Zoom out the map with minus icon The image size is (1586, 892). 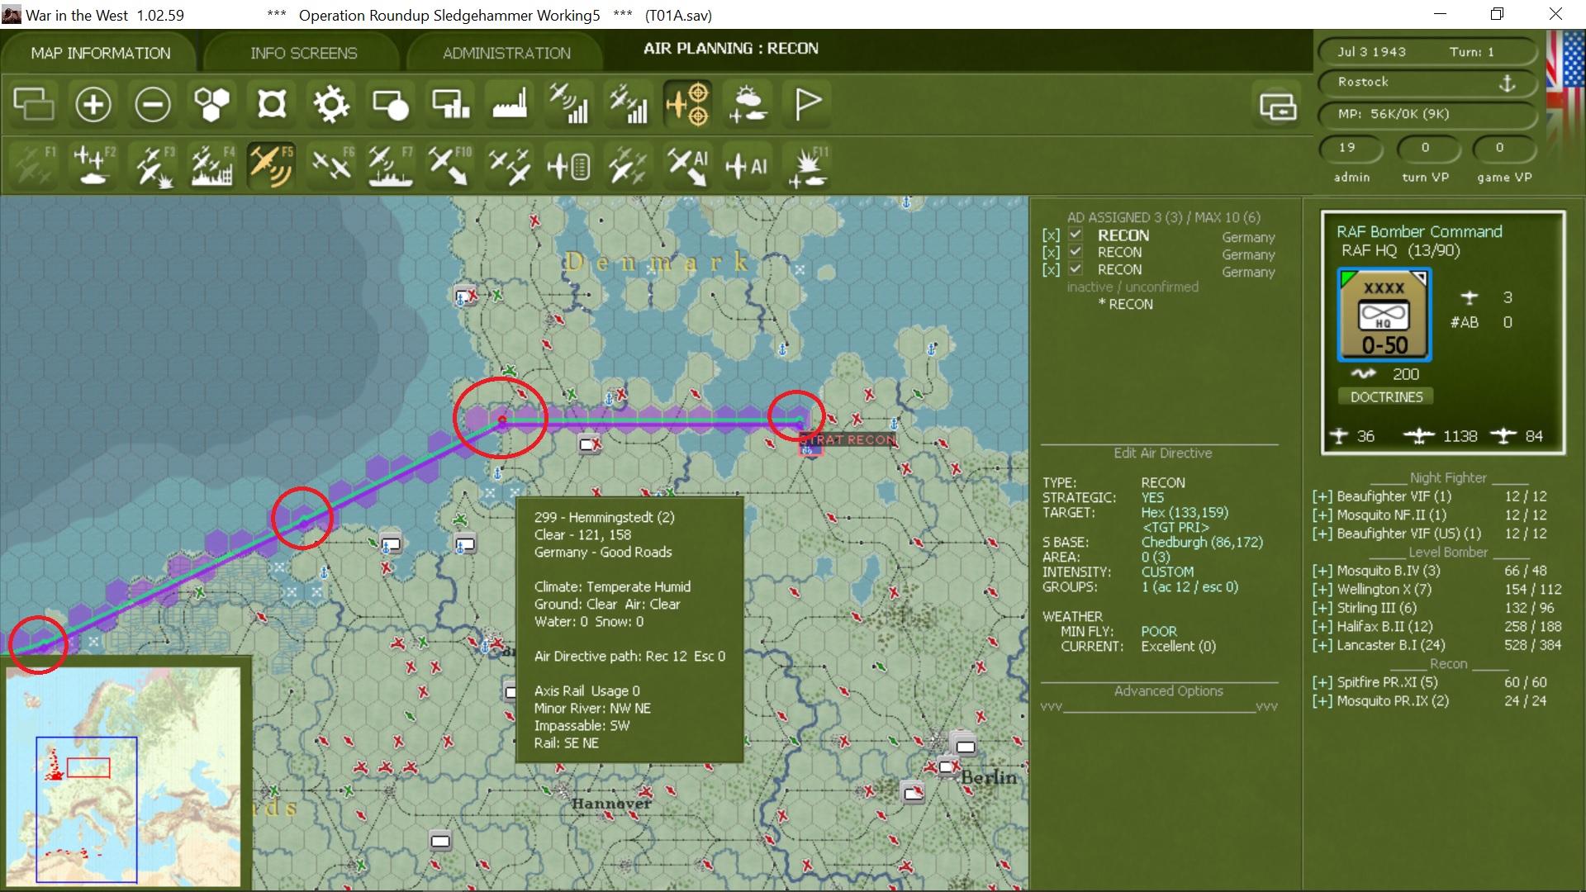point(153,105)
